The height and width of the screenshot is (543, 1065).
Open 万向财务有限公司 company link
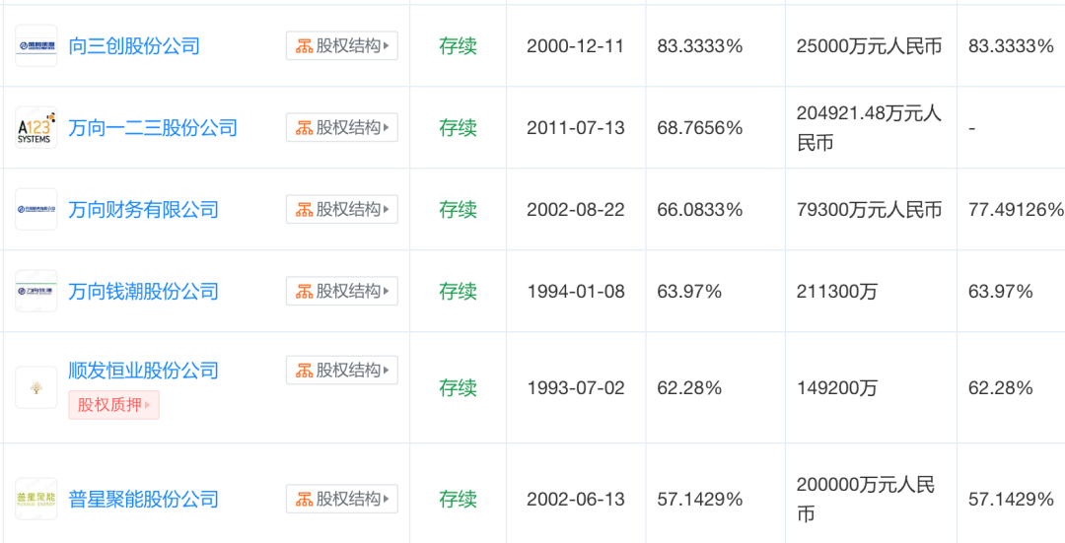(143, 210)
